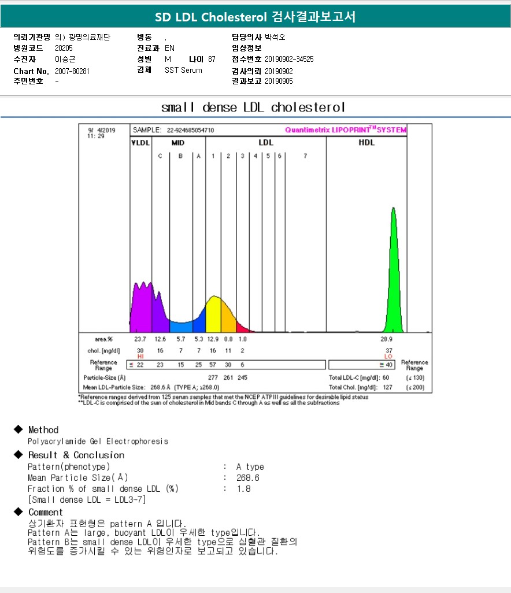This screenshot has height=593, width=511.
Task: Click the red LO flag under HDL cholesterol
Action: pos(388,357)
